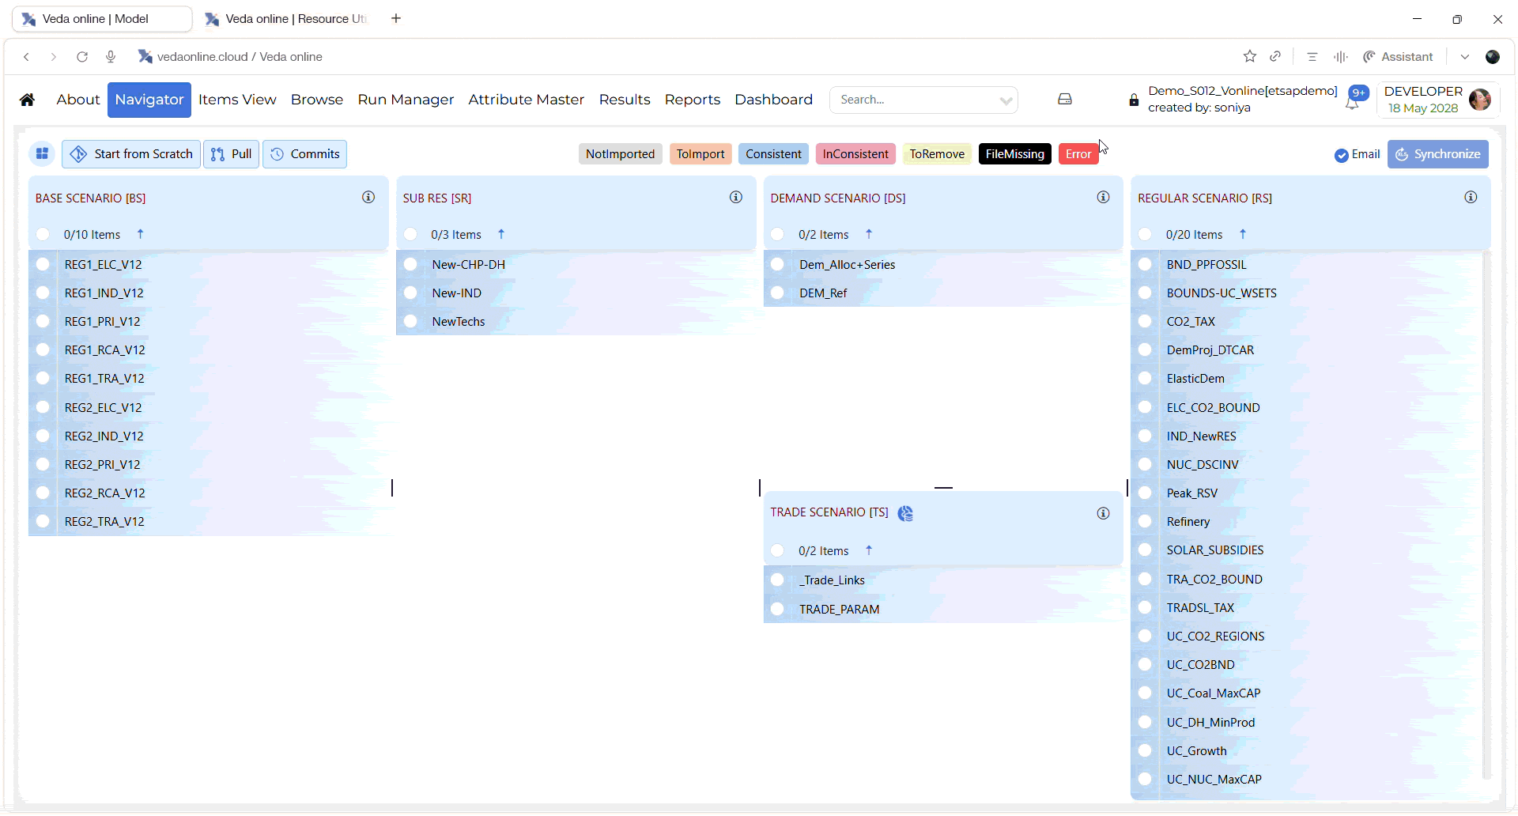
Task: Select TRADE_PARAM checkbox
Action: 778,610
